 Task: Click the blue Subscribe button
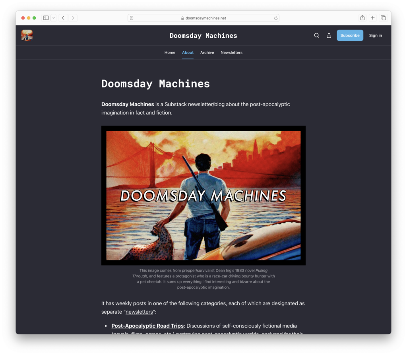pyautogui.click(x=350, y=35)
